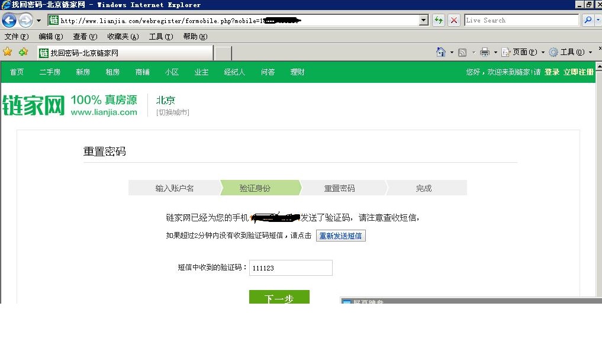Viewport: 602px width, 364px height.
Task: Click the RSS feeds icon
Action: [x=462, y=52]
